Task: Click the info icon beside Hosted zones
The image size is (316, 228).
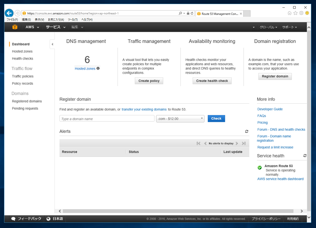Action: 98,68
